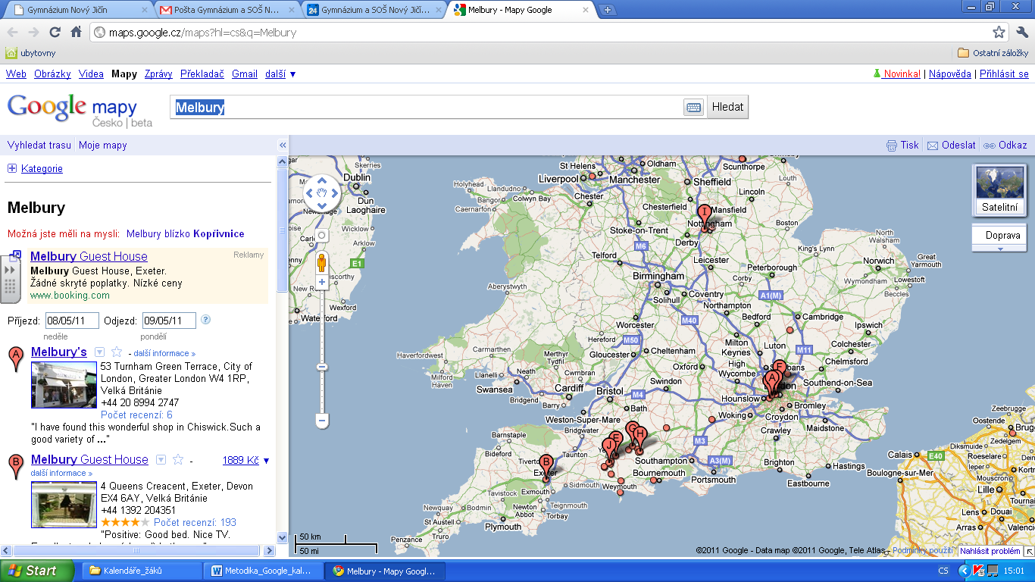This screenshot has height=582, width=1035.
Task: Switch map to Satelitní view
Action: tap(999, 190)
